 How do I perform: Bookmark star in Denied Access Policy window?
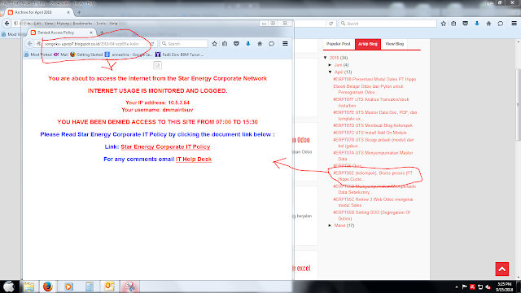pos(215,43)
